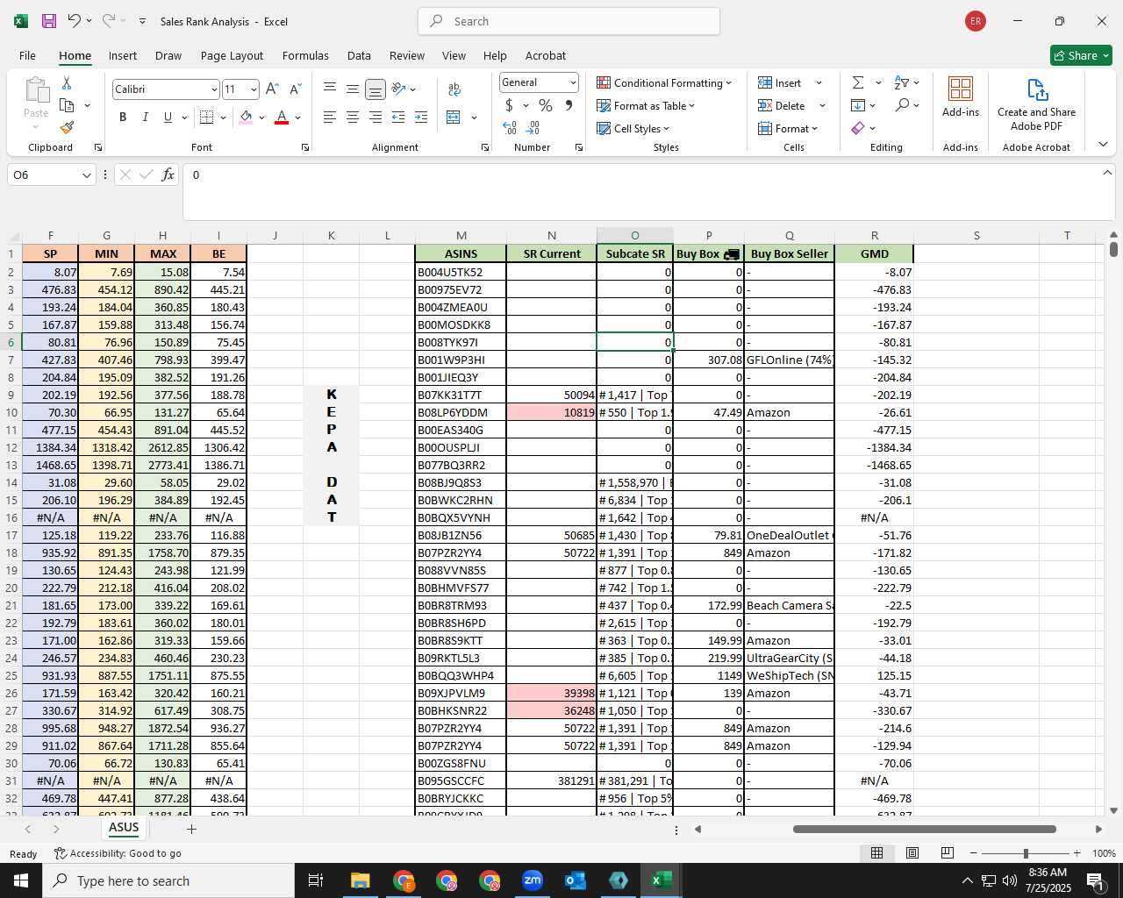Open the Name Box dropdown arrow
Image resolution: width=1123 pixels, height=898 pixels.
(86, 175)
